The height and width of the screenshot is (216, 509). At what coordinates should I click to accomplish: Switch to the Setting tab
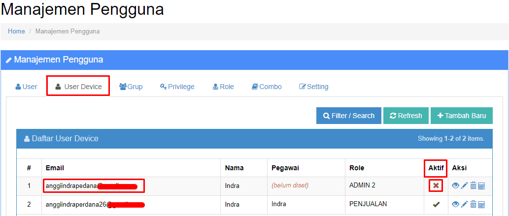[314, 87]
